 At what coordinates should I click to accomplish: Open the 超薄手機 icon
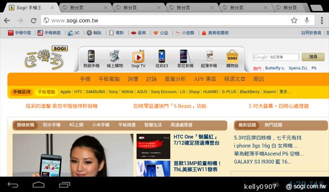click(x=209, y=59)
